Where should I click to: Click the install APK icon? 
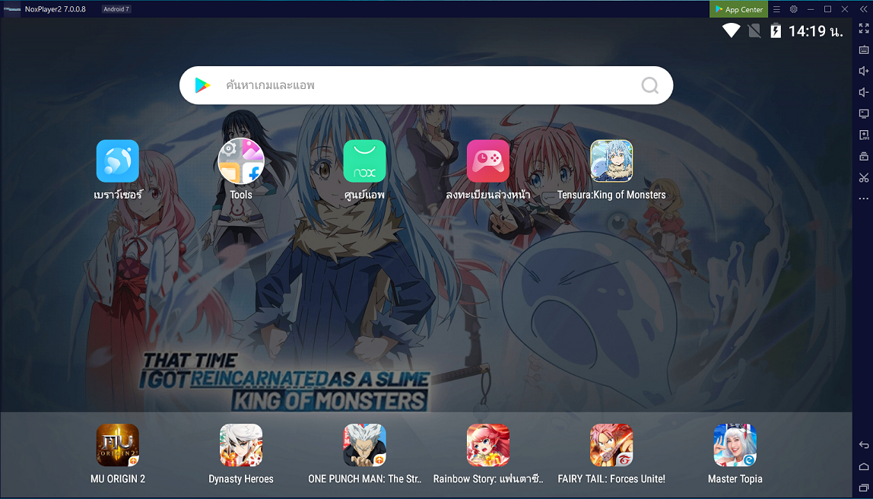click(864, 135)
